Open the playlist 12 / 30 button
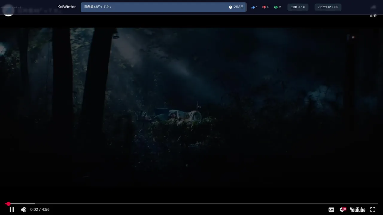 pyautogui.click(x=328, y=7)
